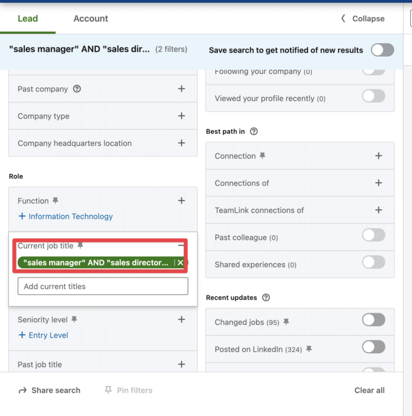Click the pin icon beside Connection filter
The width and height of the screenshot is (412, 416).
262,156
